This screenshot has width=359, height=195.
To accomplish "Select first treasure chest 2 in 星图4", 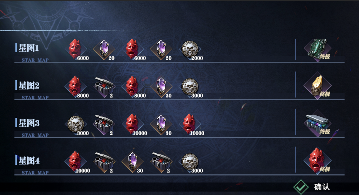I will pyautogui.click(x=104, y=162).
